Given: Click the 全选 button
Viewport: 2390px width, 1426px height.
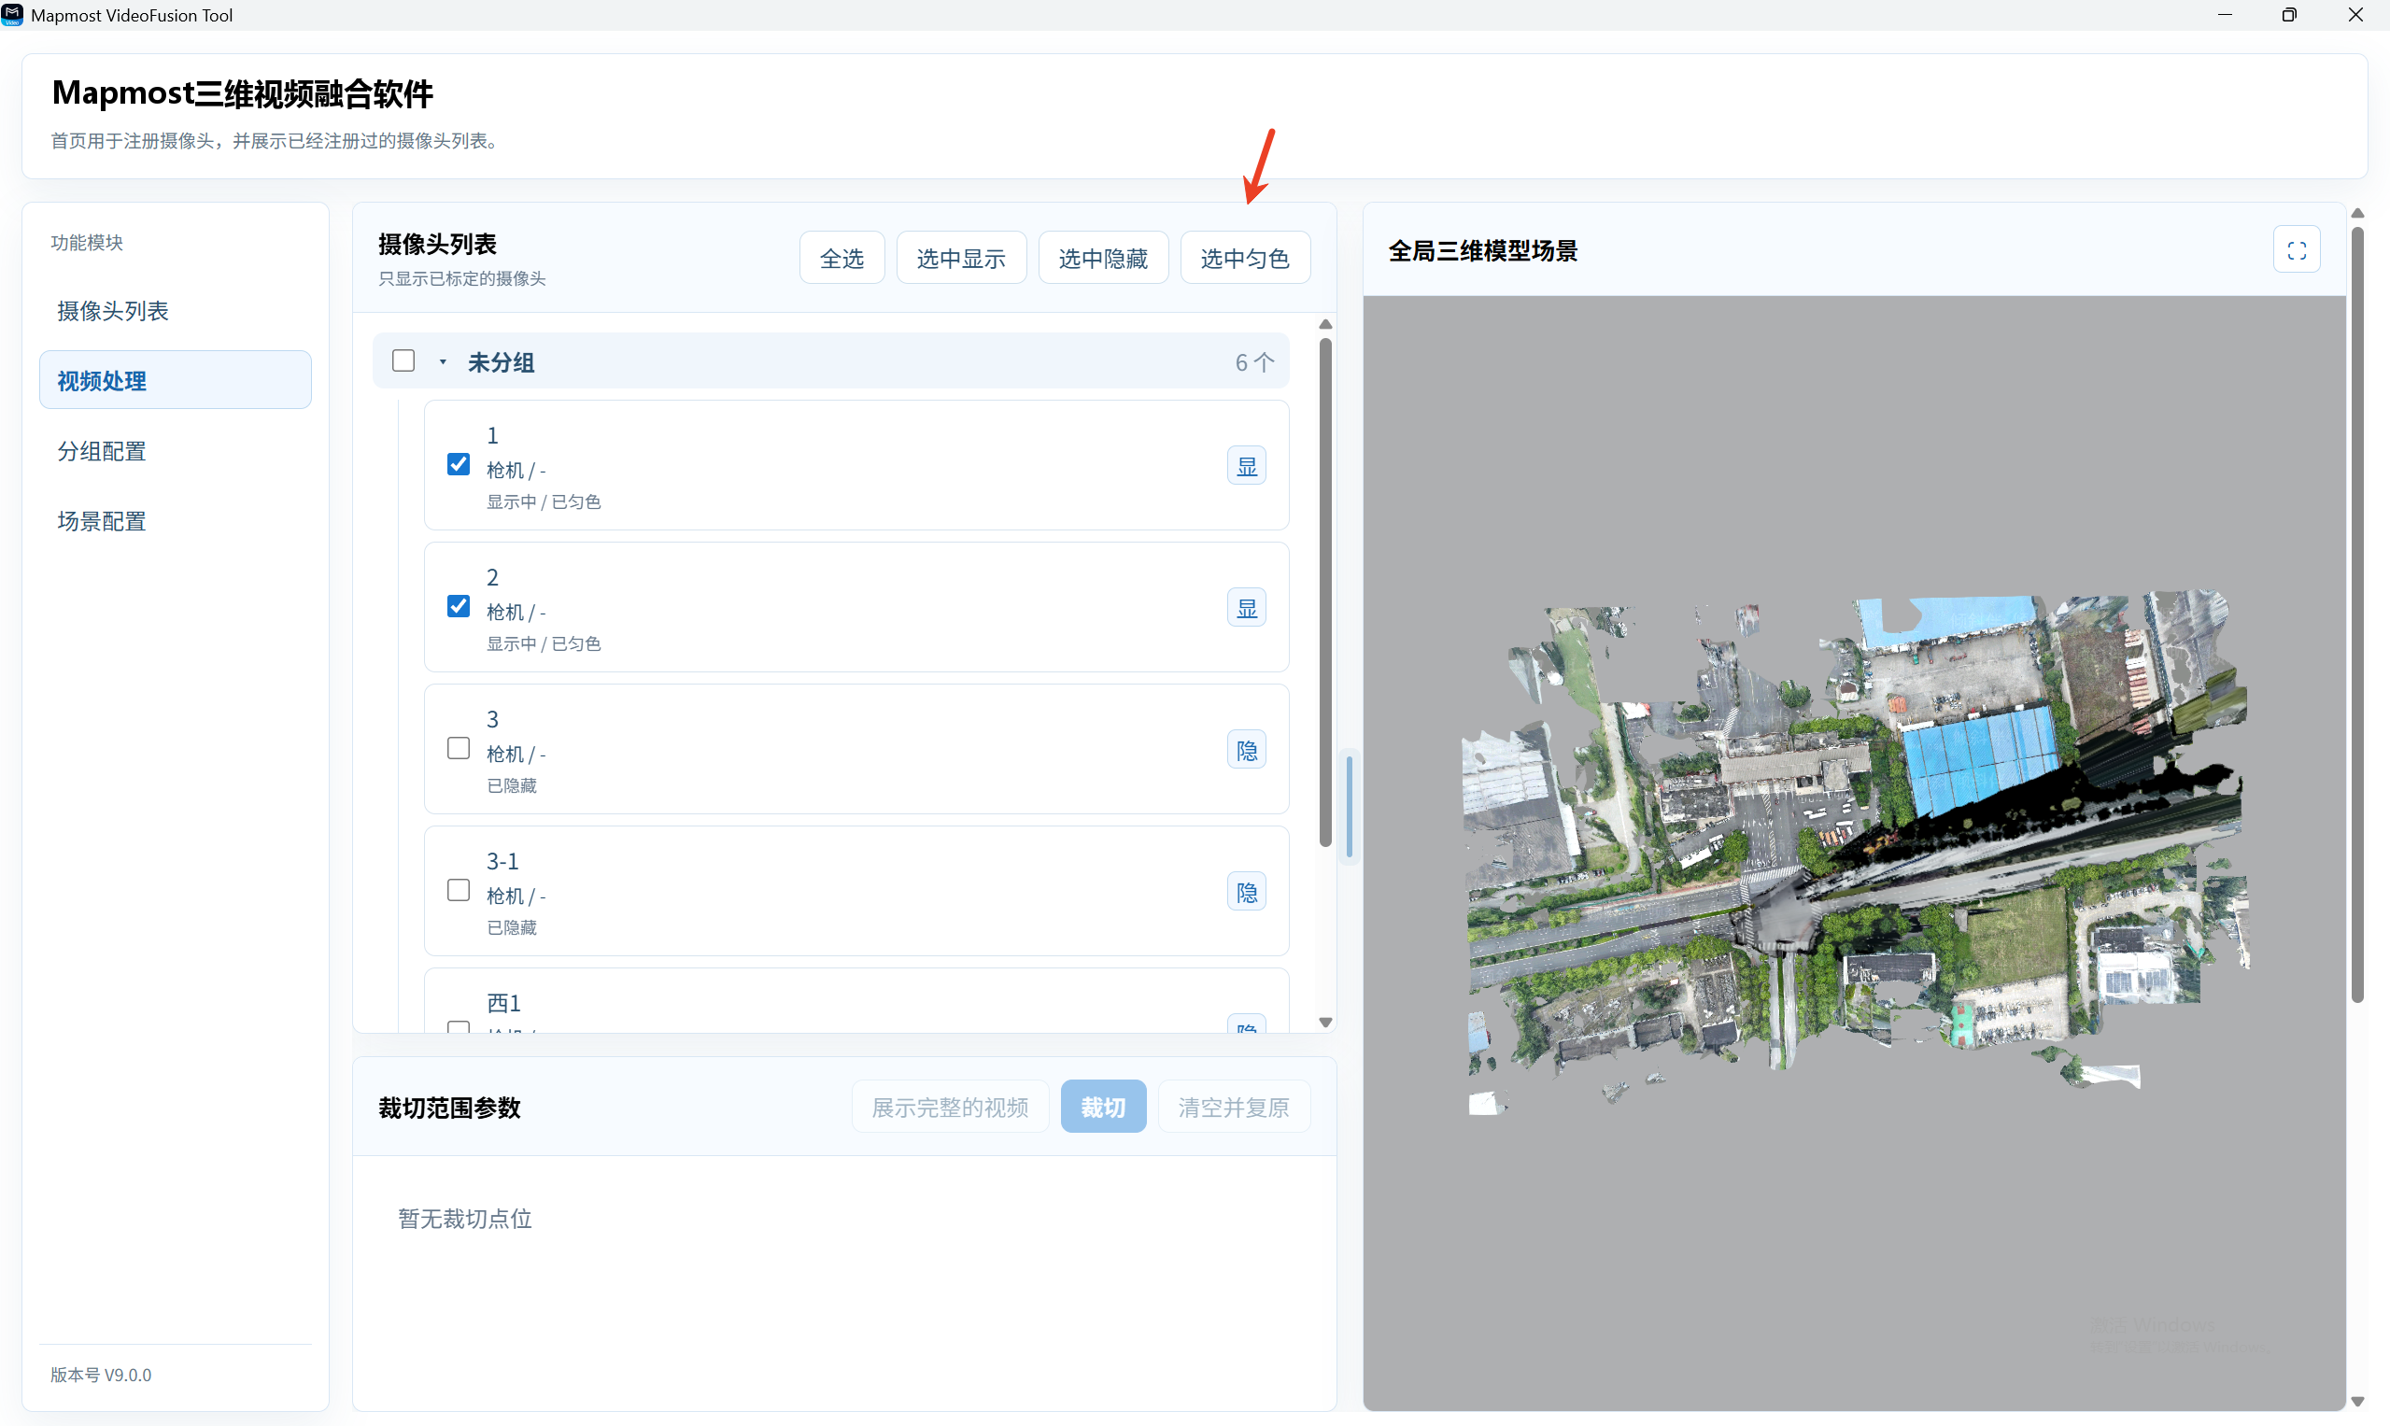Looking at the screenshot, I should tap(841, 258).
